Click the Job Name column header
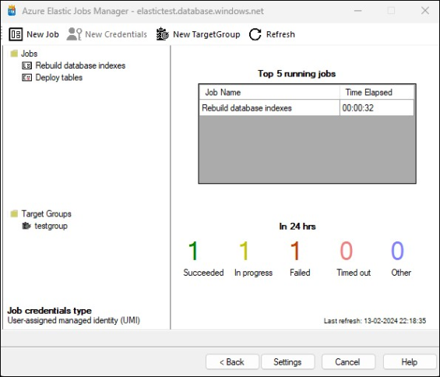The width and height of the screenshot is (440, 377). [269, 93]
